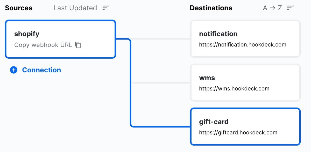Click the wms.hookdeck.com URL
This screenshot has width=311, height=152.
click(x=234, y=89)
